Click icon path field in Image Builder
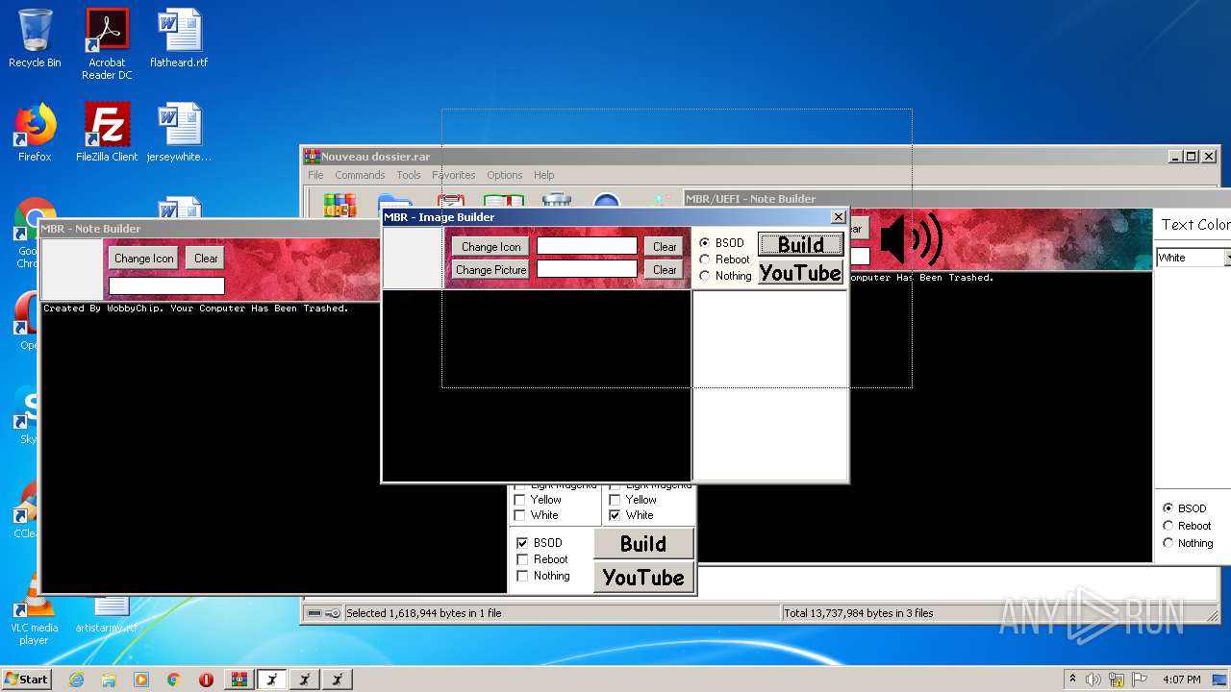Screen dimensions: 1231x692 click(587, 247)
